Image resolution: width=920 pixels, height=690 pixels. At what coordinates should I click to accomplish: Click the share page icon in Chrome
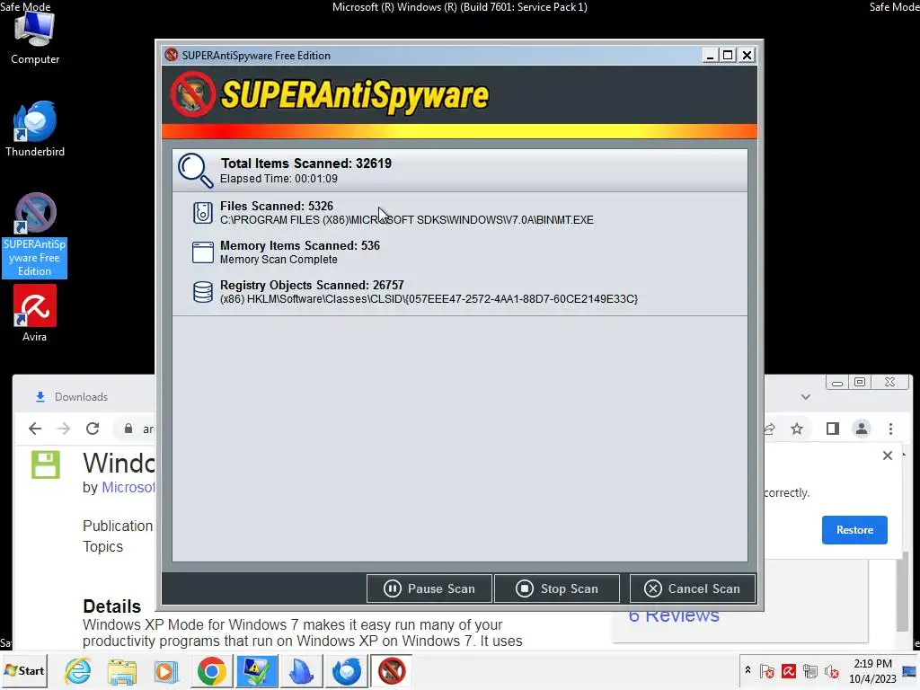[x=770, y=429]
